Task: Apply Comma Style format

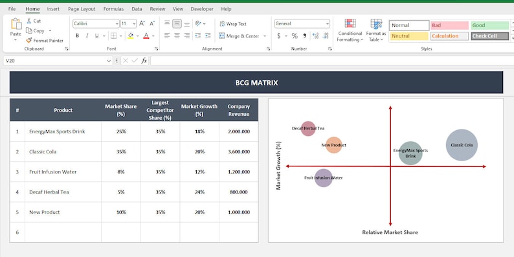Action: [304, 36]
